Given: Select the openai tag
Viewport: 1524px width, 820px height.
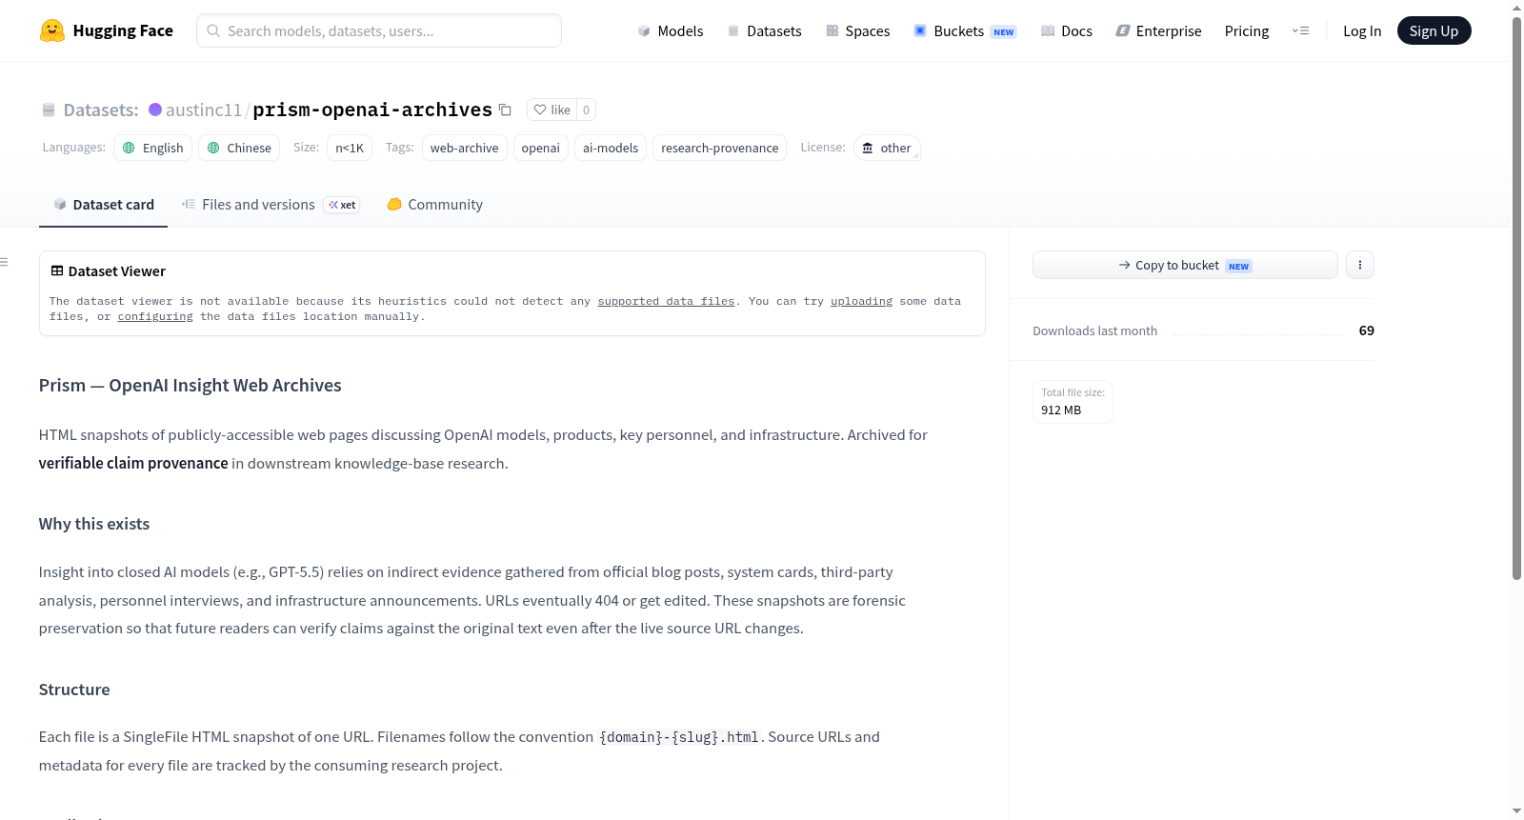Looking at the screenshot, I should pos(540,148).
